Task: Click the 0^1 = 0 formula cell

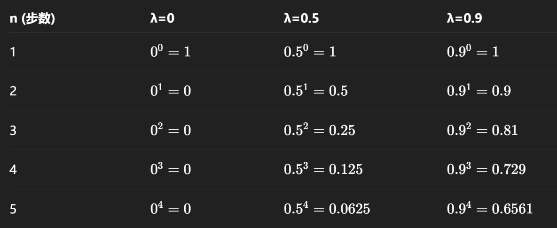Action: pos(171,91)
